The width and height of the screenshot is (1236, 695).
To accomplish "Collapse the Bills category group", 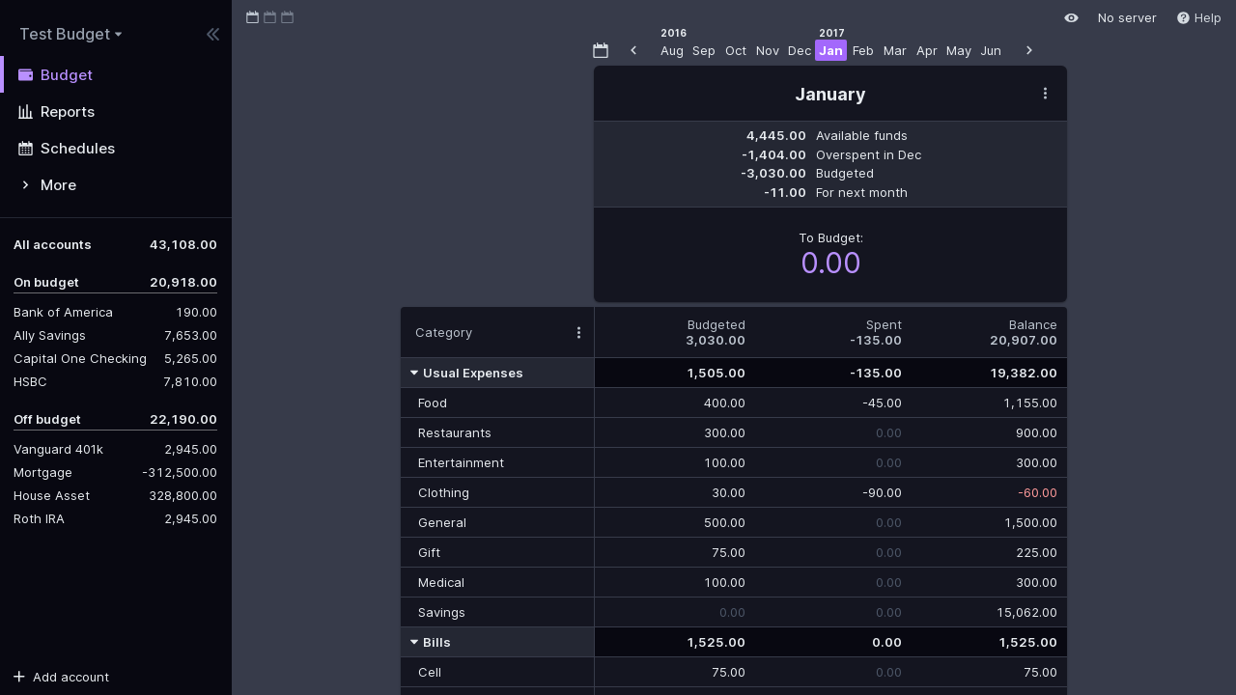I will click(414, 642).
